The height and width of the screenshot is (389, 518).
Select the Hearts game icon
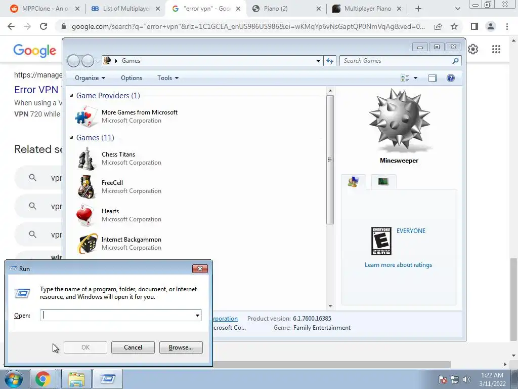tap(86, 215)
